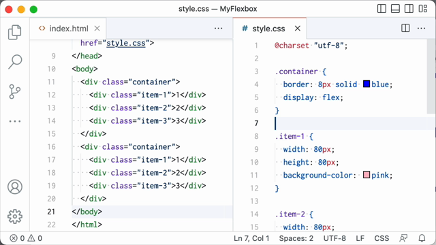Open more actions menu for style.css editor group
Image resolution: width=436 pixels, height=245 pixels.
(421, 29)
